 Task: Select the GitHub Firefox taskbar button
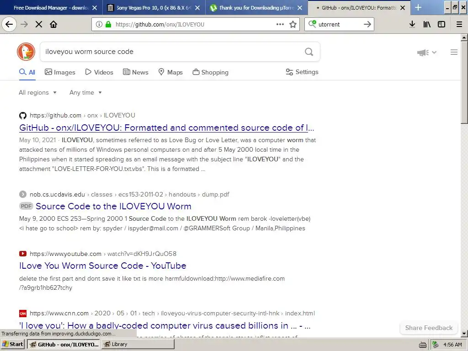click(x=64, y=345)
